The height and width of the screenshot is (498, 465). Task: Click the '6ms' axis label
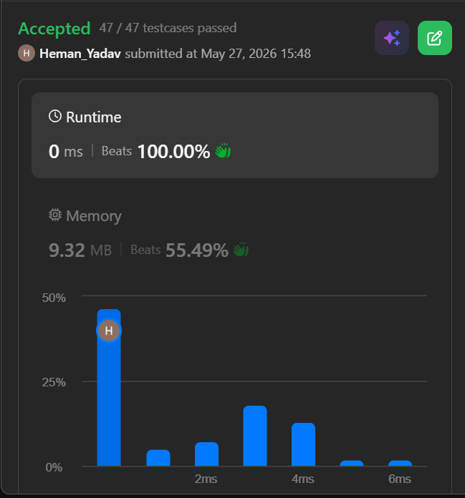pos(400,479)
